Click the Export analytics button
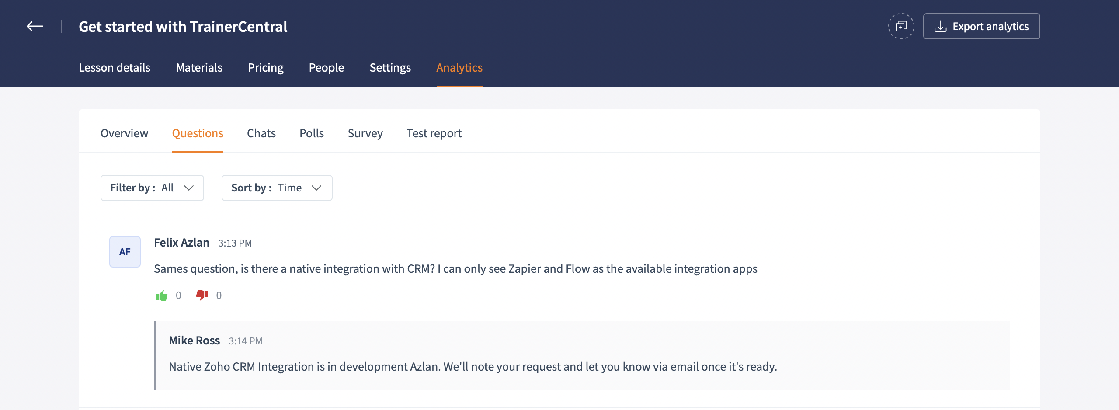This screenshot has height=410, width=1119. click(x=981, y=27)
